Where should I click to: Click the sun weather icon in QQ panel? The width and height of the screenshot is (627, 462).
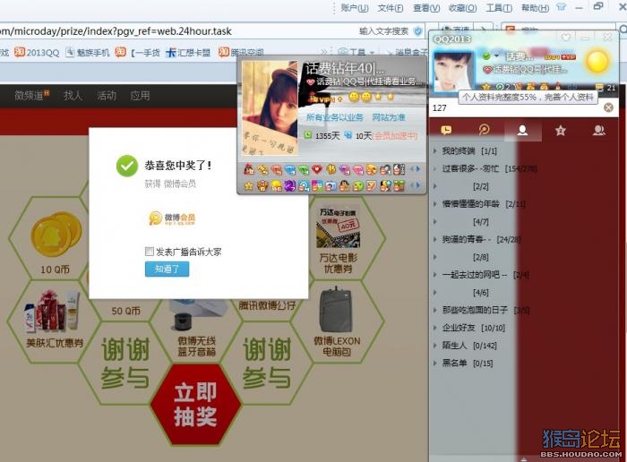click(597, 60)
